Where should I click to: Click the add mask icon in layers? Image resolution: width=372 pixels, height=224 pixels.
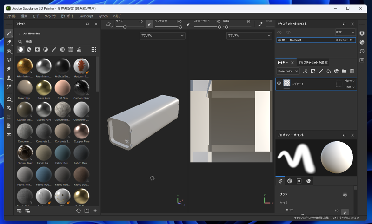click(x=313, y=71)
